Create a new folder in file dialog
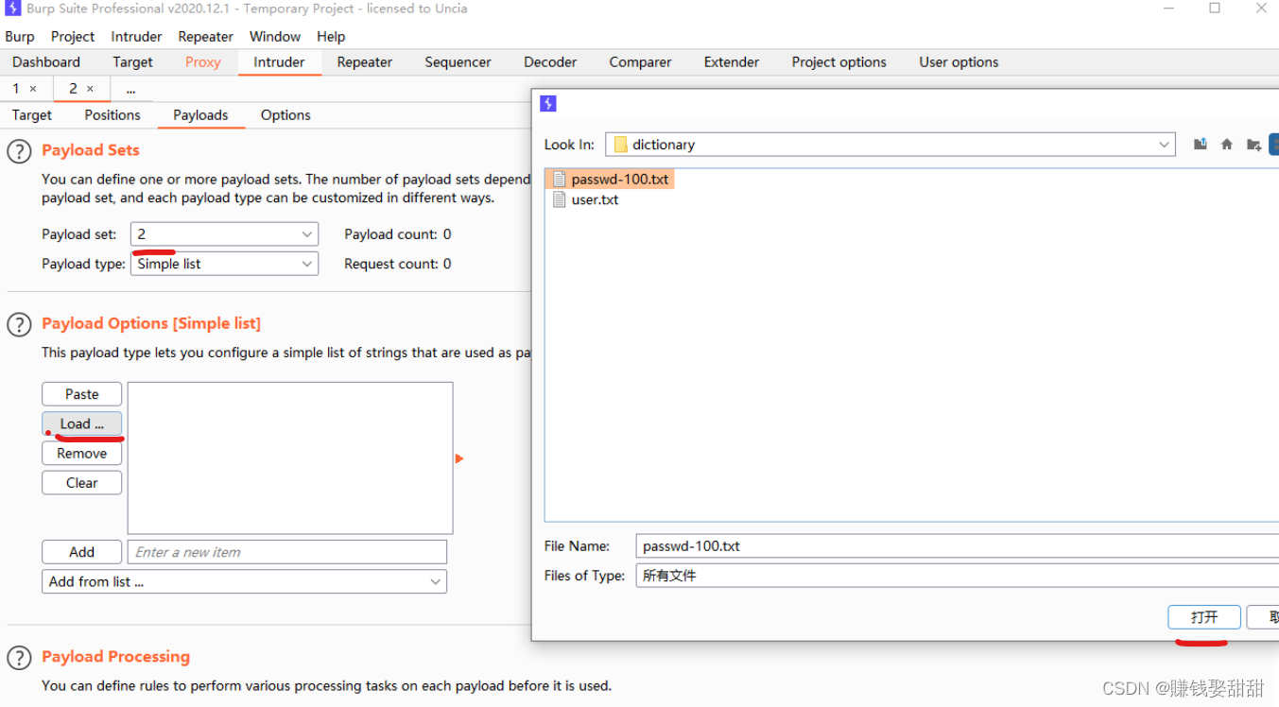 1253,145
